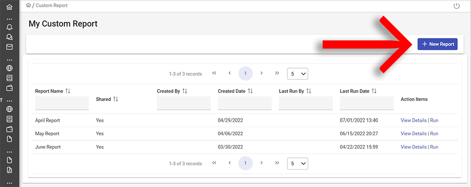Open the PDF document icon in sidebar
The image size is (471, 187).
9,170
